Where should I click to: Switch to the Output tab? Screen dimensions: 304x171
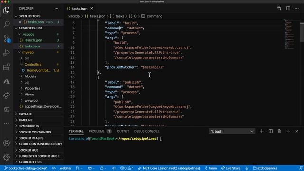click(123, 131)
